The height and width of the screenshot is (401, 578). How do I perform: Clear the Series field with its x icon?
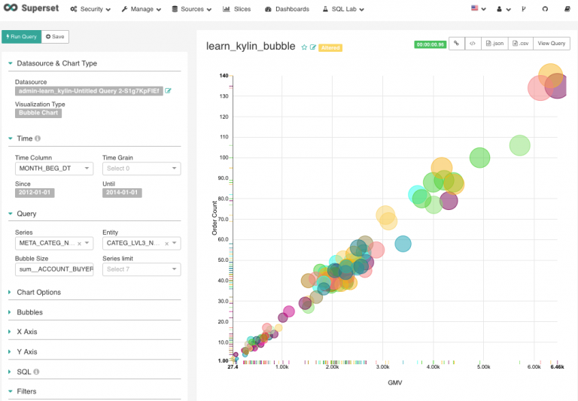(79, 244)
